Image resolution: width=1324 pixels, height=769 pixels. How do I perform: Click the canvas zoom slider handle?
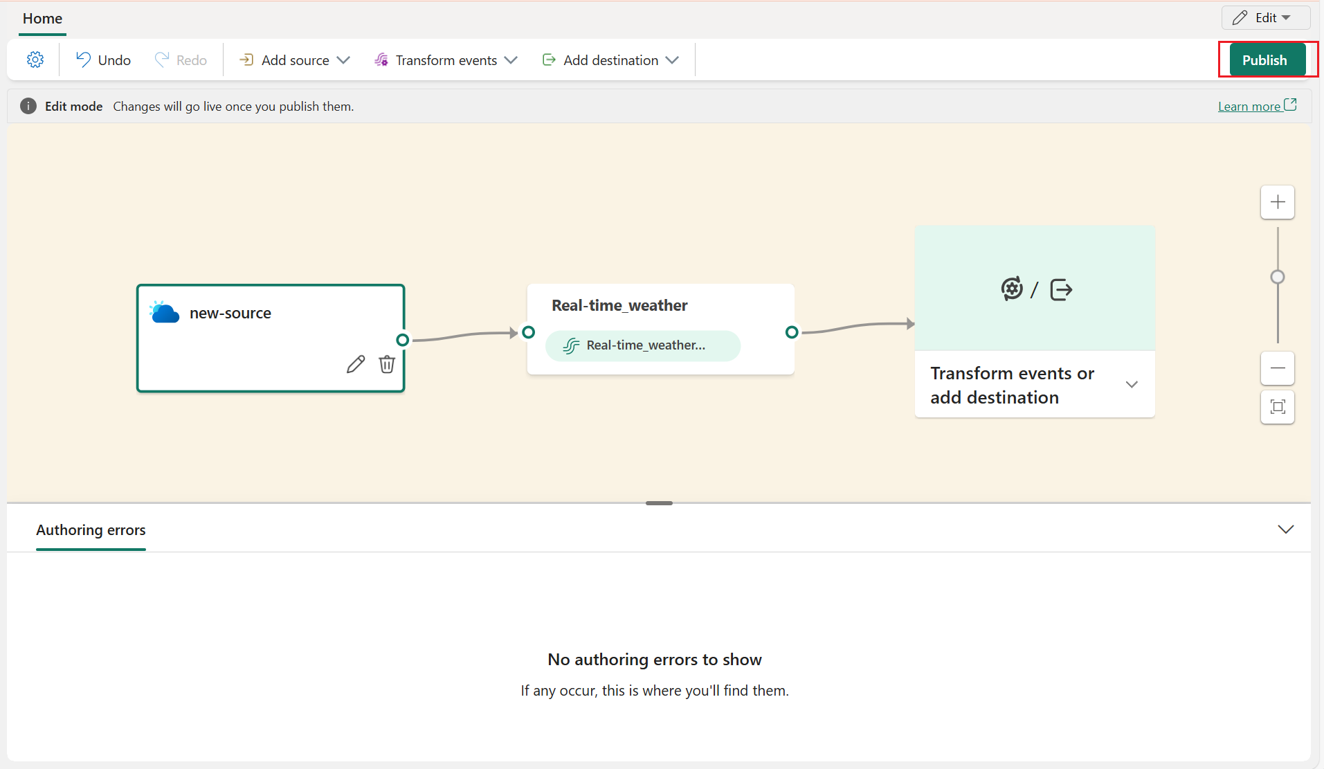pyautogui.click(x=1278, y=277)
